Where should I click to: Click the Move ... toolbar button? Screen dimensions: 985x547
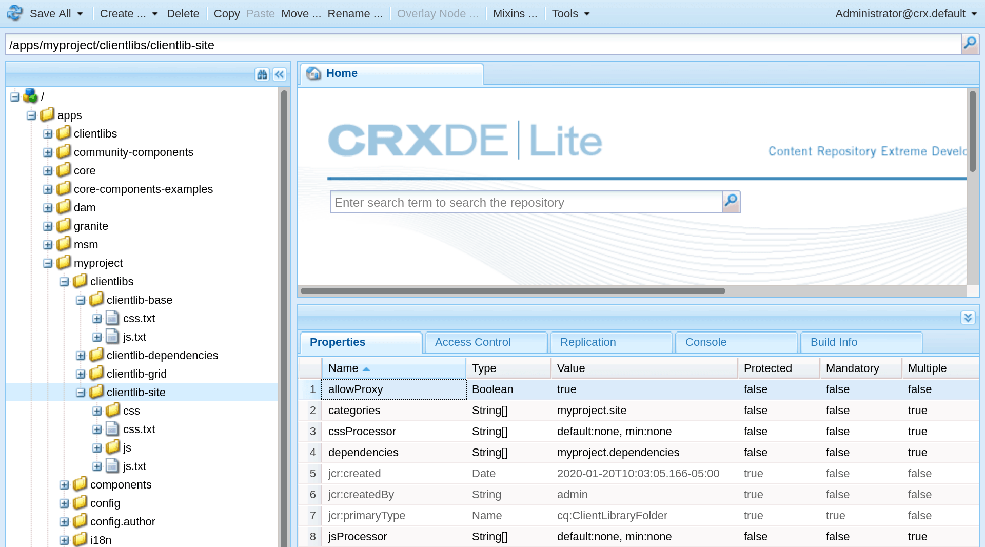pyautogui.click(x=301, y=14)
